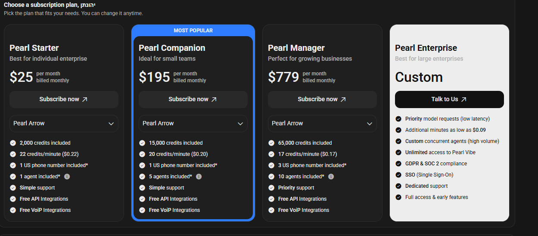Click the '$195' price text
This screenshot has height=236, width=538.
pyautogui.click(x=155, y=77)
